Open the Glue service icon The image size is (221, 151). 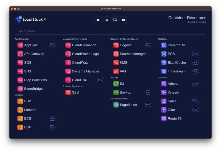[x=164, y=110]
